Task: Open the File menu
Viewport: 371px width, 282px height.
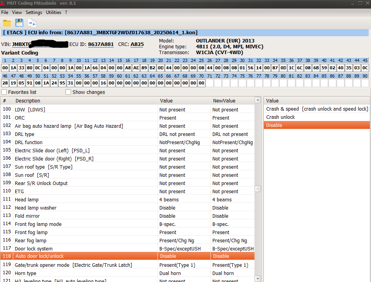Action: [x=5, y=12]
